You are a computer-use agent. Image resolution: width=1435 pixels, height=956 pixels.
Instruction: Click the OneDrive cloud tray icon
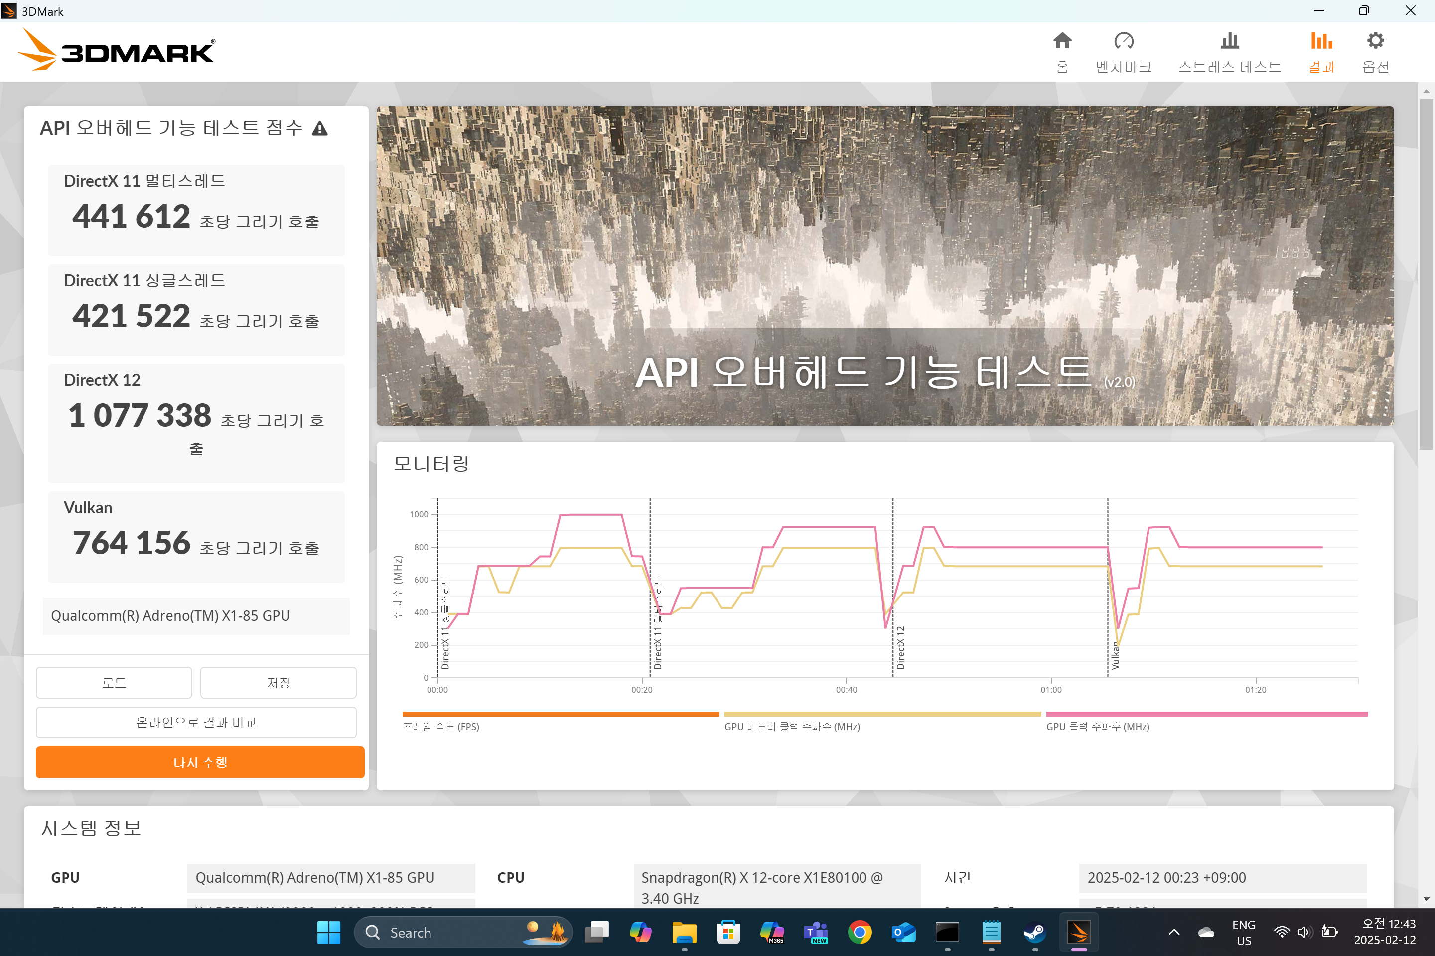click(x=1206, y=932)
